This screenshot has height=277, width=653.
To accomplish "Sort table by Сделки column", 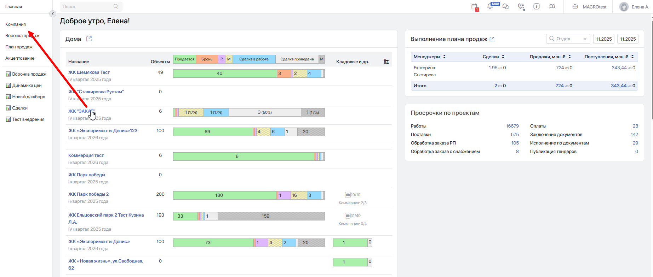I will click(503, 57).
